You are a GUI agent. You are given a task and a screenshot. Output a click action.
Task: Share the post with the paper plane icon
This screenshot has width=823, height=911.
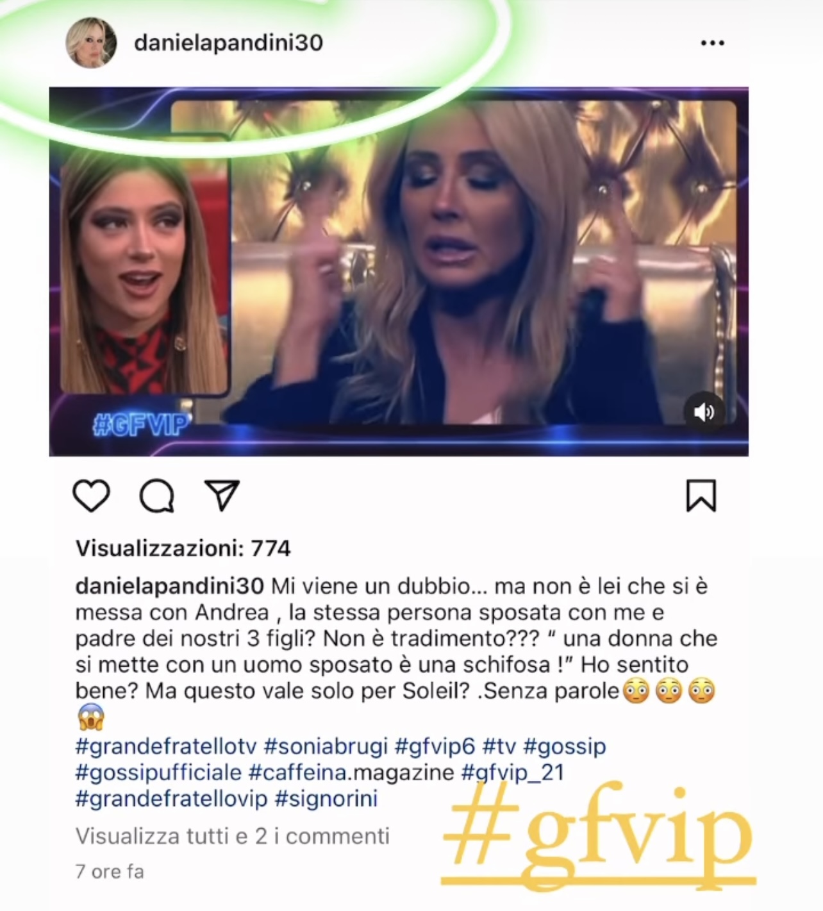tap(222, 495)
